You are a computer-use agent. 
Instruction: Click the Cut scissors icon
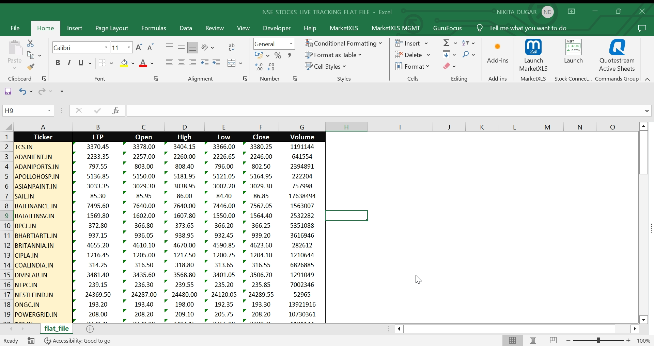(x=30, y=44)
